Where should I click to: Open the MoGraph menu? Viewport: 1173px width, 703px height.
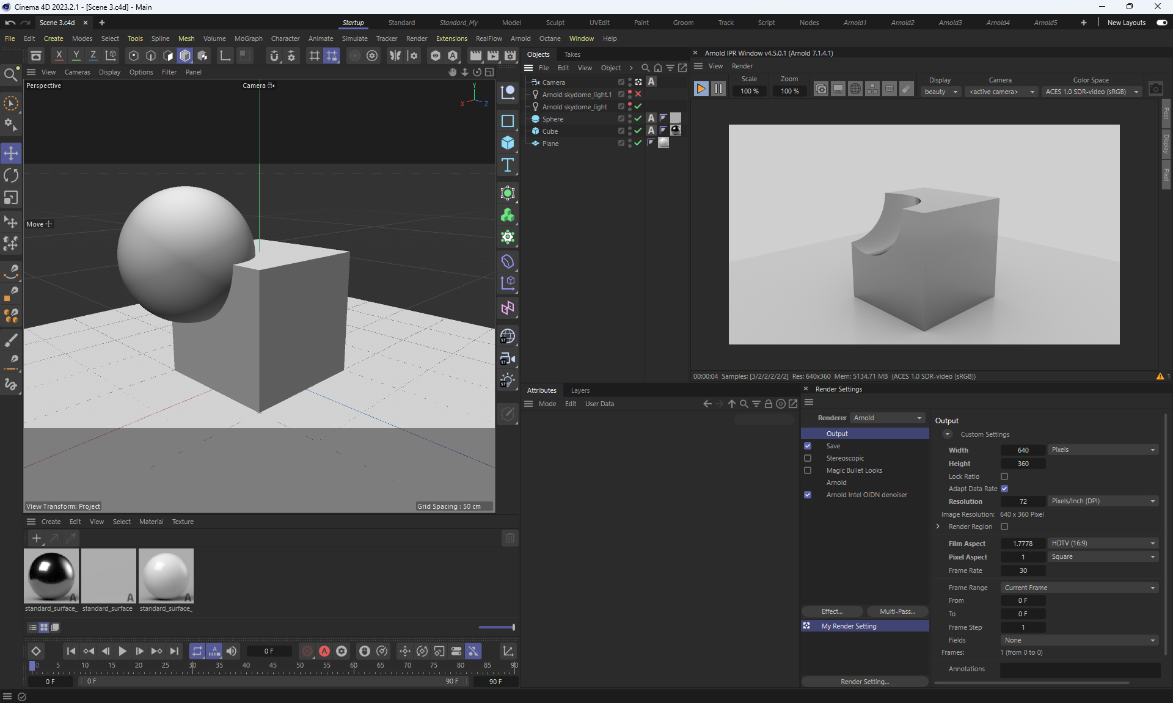248,38
